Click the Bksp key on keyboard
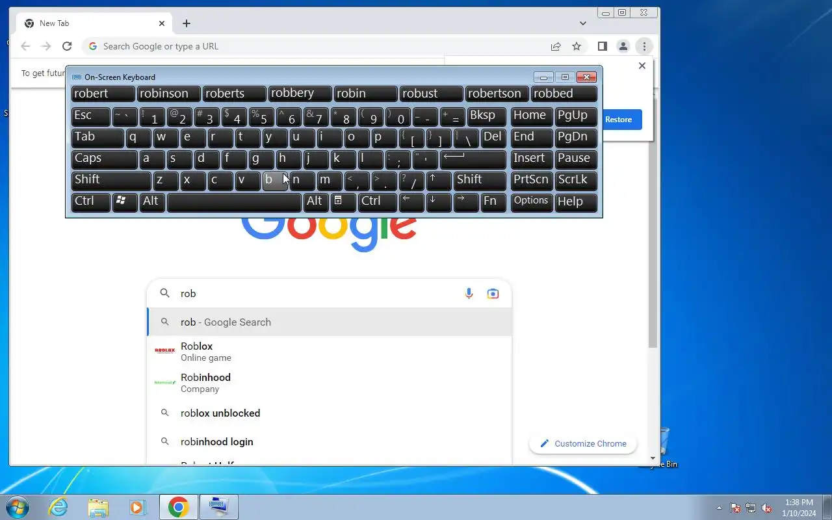Image resolution: width=832 pixels, height=520 pixels. (x=486, y=116)
